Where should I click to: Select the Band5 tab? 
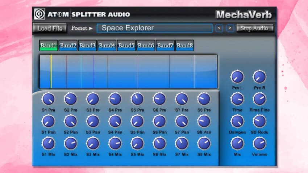click(126, 46)
